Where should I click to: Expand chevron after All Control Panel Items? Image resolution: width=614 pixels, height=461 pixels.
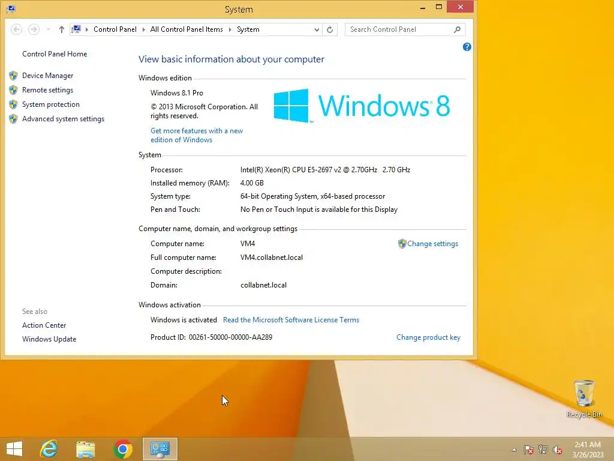(230, 29)
